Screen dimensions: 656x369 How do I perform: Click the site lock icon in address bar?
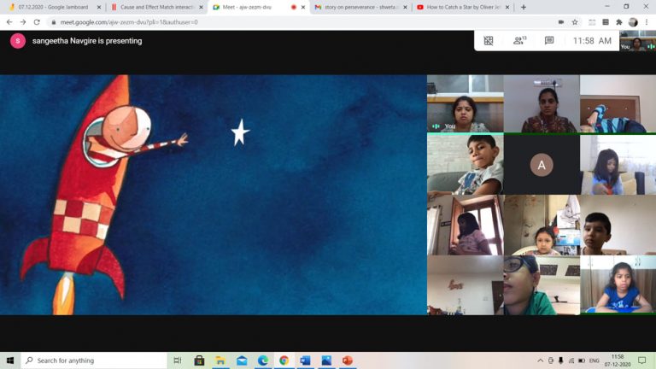click(x=54, y=22)
